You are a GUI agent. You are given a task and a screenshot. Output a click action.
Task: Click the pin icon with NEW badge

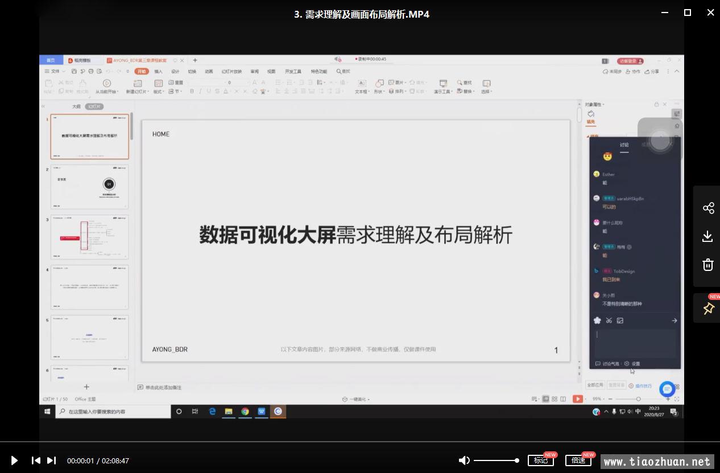coord(708,309)
